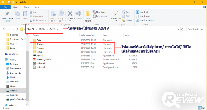Viewport: 207px width, 110px height.
Task: Open the New item dropdown
Action: tap(100, 12)
